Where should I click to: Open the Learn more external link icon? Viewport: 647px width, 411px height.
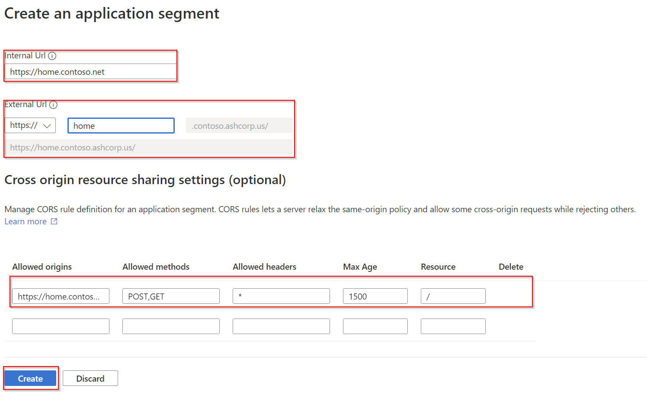click(x=54, y=221)
